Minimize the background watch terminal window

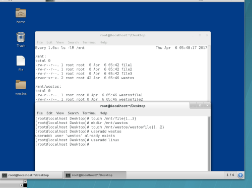(x=193, y=35)
